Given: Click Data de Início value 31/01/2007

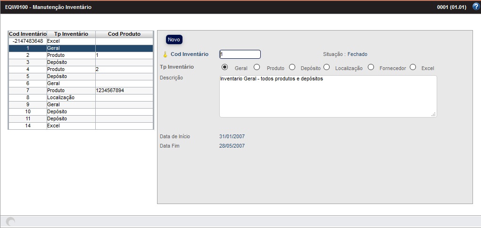Looking at the screenshot, I should click(232, 136).
